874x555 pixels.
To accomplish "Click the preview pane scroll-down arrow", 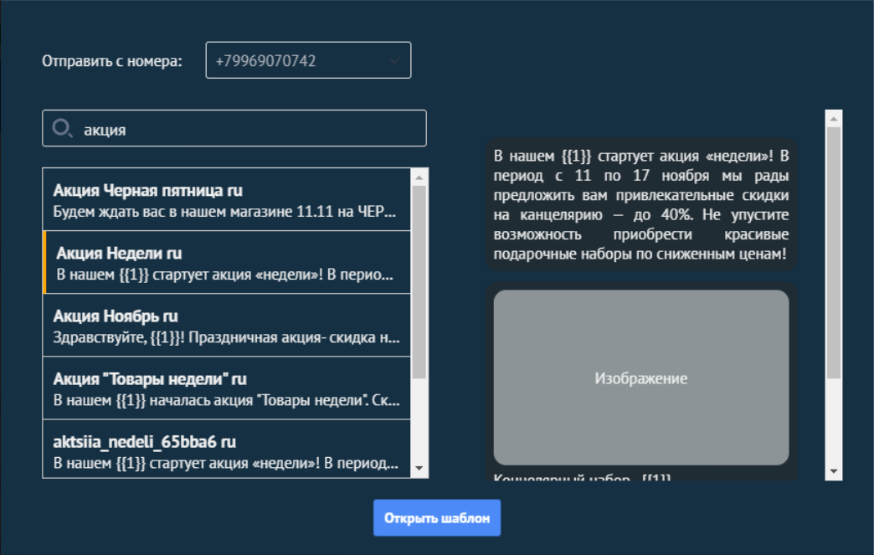I will 833,472.
